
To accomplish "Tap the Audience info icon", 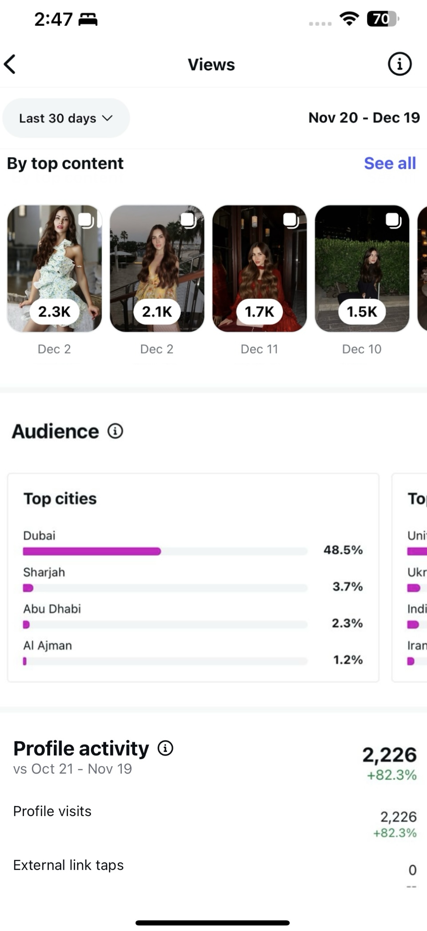I will coord(115,431).
